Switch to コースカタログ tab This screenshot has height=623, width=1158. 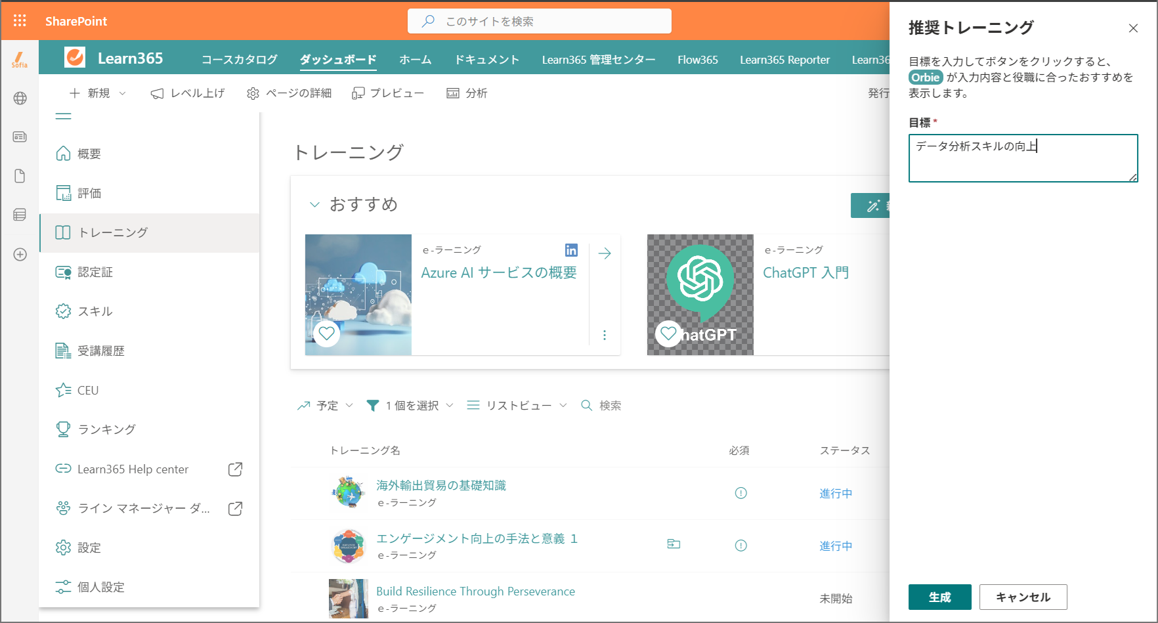click(240, 60)
